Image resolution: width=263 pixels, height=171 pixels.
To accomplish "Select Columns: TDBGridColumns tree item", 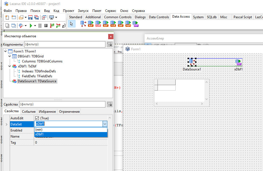I will (x=42, y=61).
